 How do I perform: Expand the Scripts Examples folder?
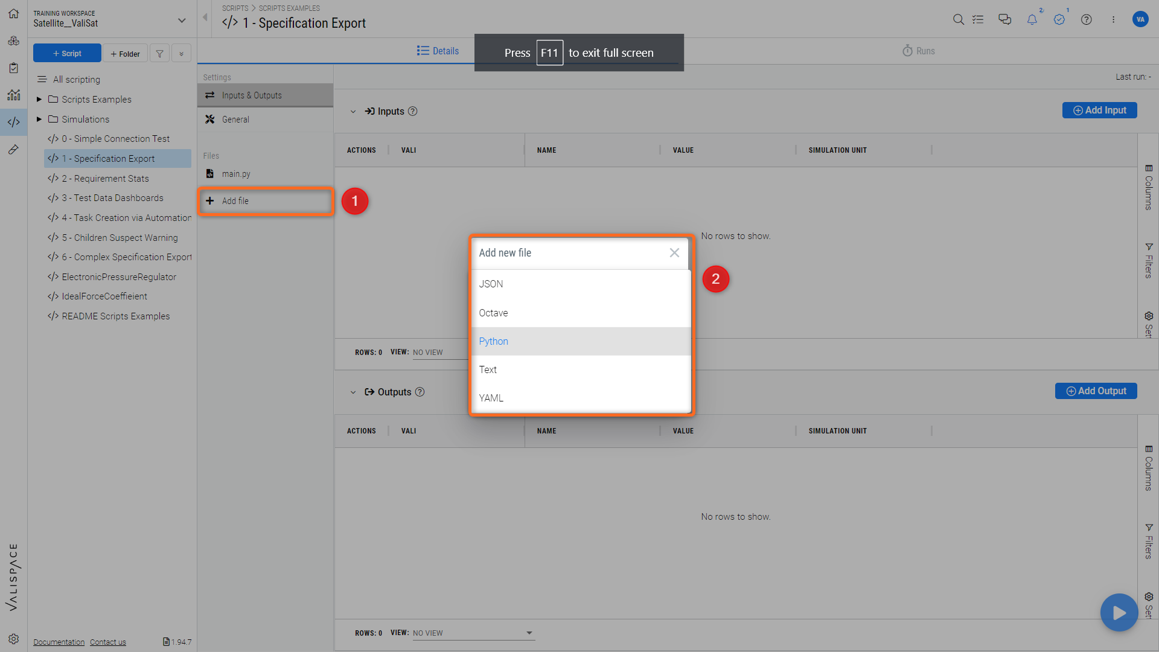tap(39, 99)
